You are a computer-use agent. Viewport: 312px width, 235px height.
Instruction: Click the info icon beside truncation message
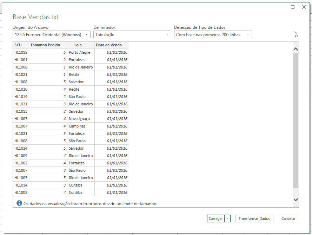[x=19, y=203]
